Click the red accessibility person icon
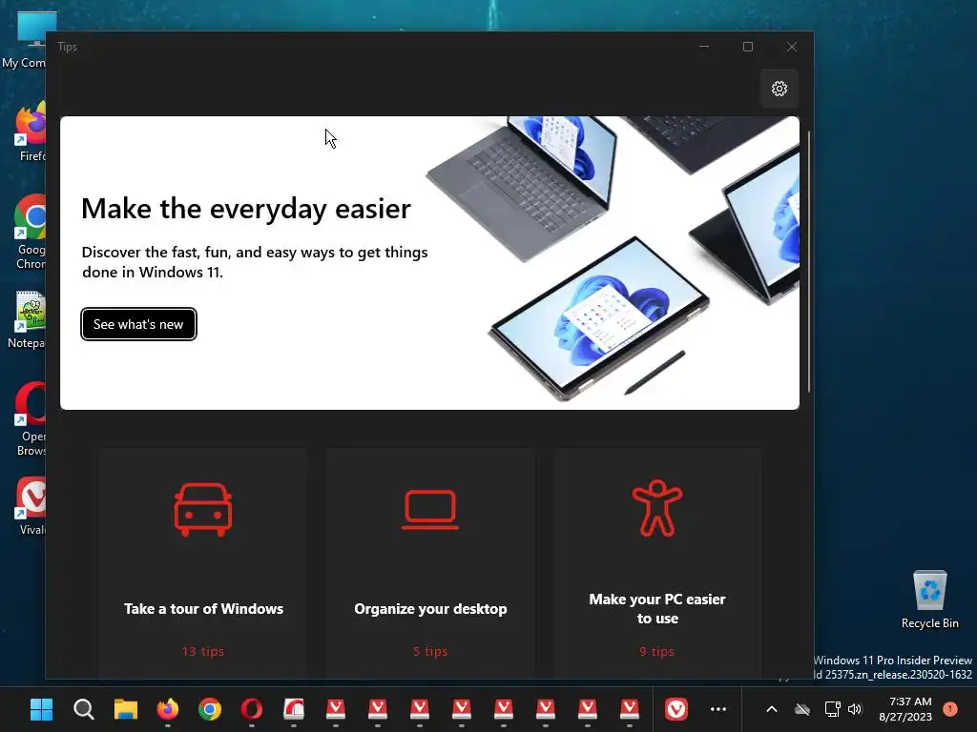 (656, 508)
